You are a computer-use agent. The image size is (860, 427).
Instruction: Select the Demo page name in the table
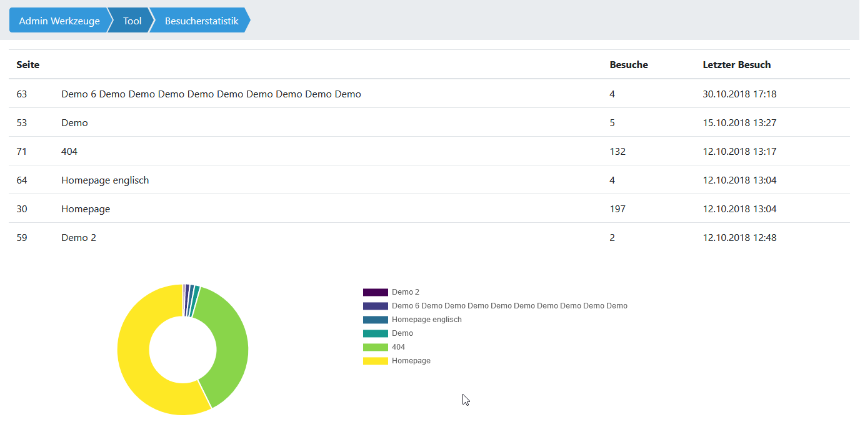[74, 122]
